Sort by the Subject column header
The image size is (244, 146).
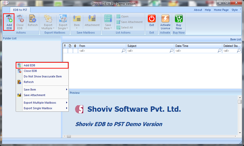(x=150, y=46)
